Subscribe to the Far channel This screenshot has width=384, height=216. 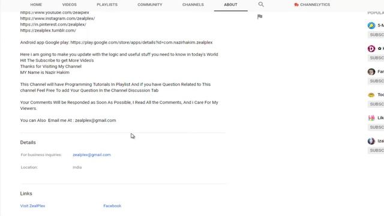(376, 81)
